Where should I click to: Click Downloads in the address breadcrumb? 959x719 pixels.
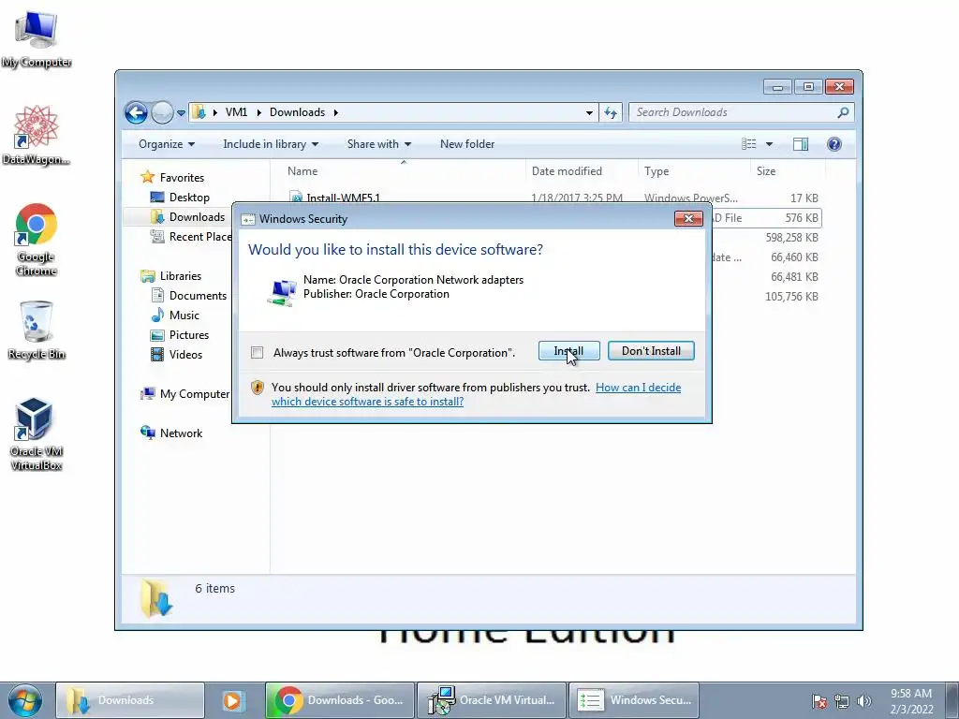297,112
